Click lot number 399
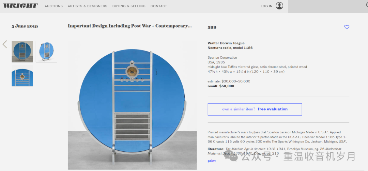 tap(212, 27)
